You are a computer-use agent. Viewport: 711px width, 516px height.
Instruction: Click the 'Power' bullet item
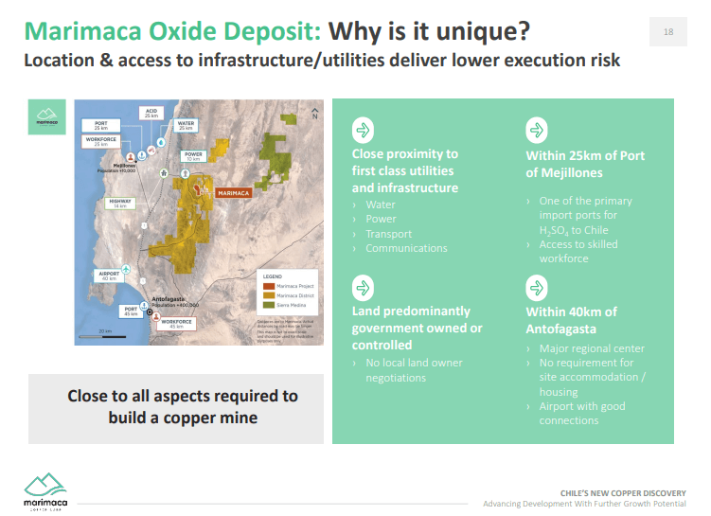[x=381, y=219]
